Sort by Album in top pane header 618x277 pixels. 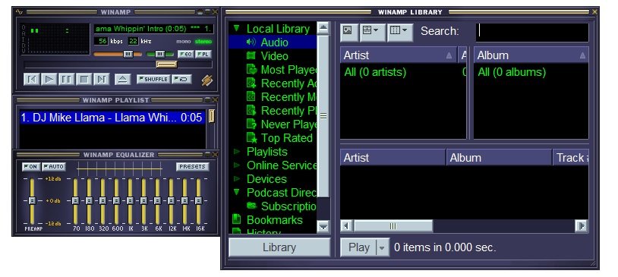[x=531, y=55]
